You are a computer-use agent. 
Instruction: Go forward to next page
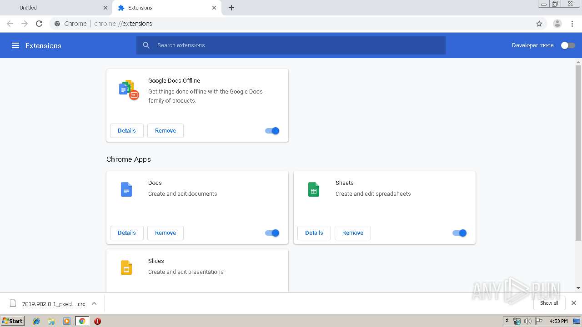tap(25, 24)
